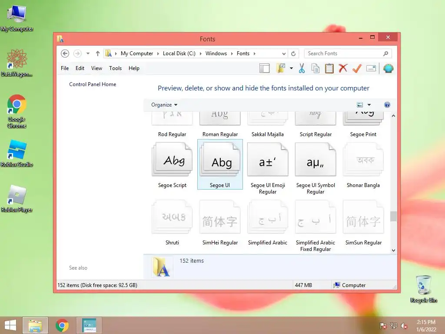The width and height of the screenshot is (445, 334).
Task: Open the view options dropdown arrow
Action: [369, 105]
